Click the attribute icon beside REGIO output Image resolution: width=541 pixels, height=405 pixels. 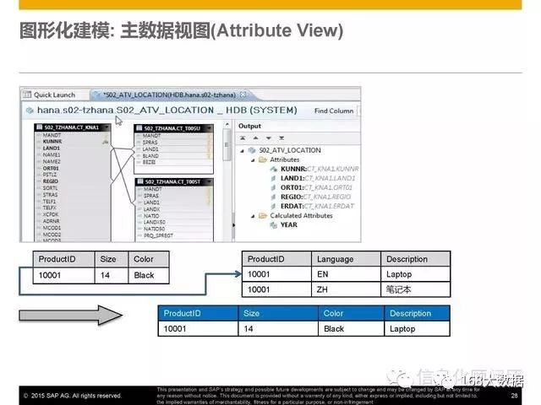click(273, 197)
